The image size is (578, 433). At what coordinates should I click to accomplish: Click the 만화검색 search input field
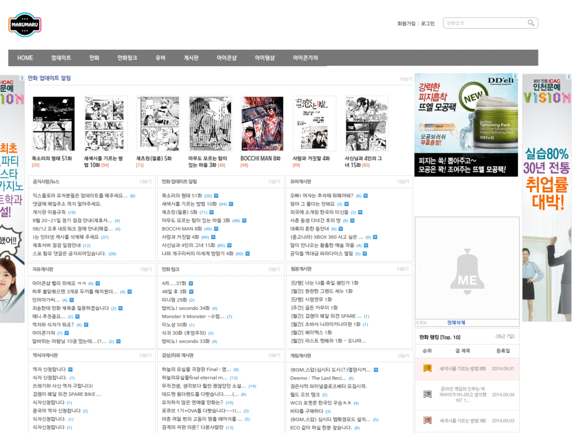(x=485, y=23)
